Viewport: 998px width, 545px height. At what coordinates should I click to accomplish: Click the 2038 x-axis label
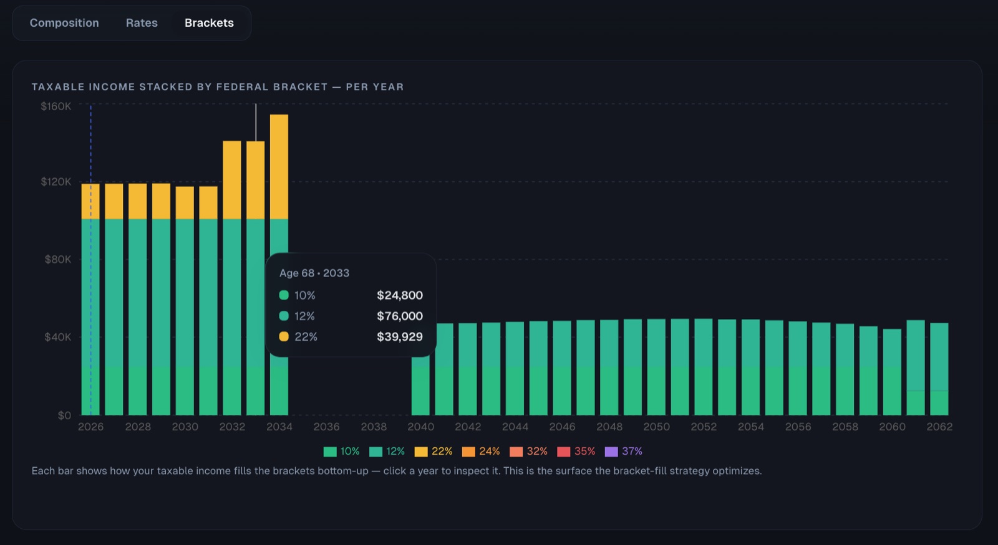tap(374, 427)
